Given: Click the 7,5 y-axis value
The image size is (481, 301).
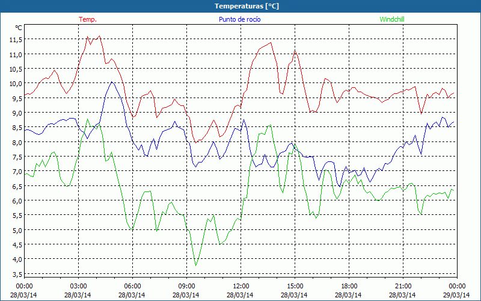Looking at the screenshot, I should (17, 157).
